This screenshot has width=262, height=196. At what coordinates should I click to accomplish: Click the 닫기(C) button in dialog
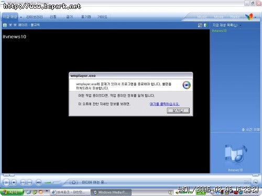(x=178, y=110)
